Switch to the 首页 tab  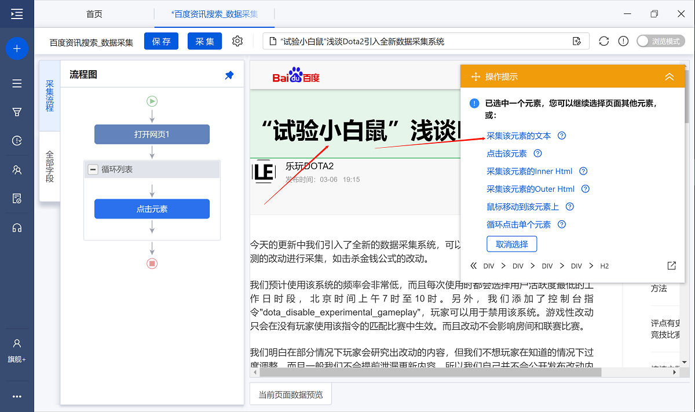(x=94, y=14)
